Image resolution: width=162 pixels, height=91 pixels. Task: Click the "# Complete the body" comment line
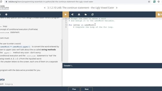coord(93,27)
